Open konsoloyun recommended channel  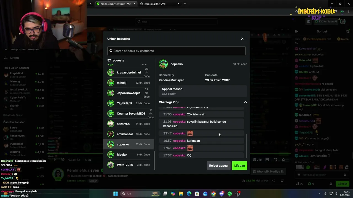(x=23, y=137)
